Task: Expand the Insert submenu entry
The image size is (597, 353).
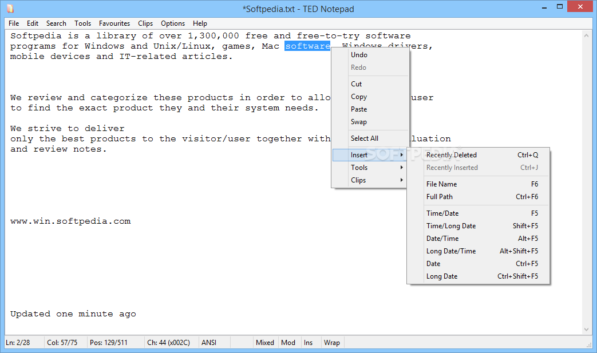Action: [x=369, y=155]
